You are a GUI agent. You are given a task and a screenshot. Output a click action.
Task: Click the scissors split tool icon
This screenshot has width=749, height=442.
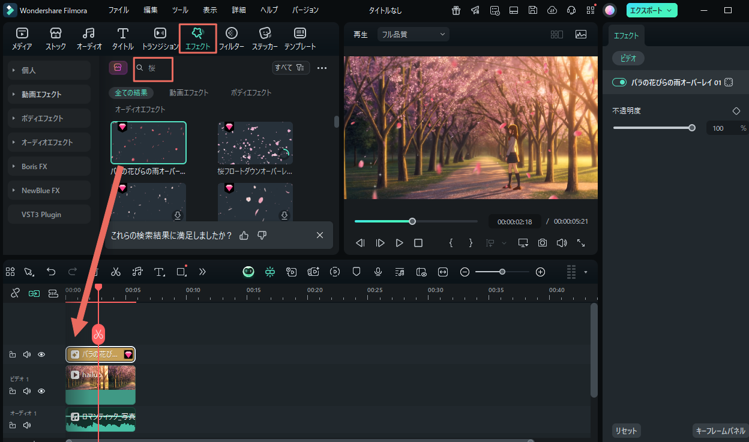click(x=116, y=272)
